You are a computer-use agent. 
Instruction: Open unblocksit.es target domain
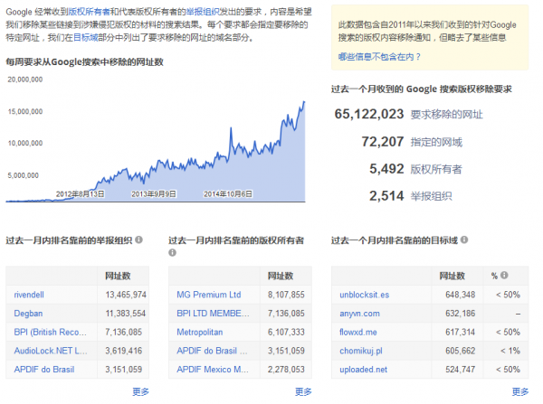click(x=365, y=295)
